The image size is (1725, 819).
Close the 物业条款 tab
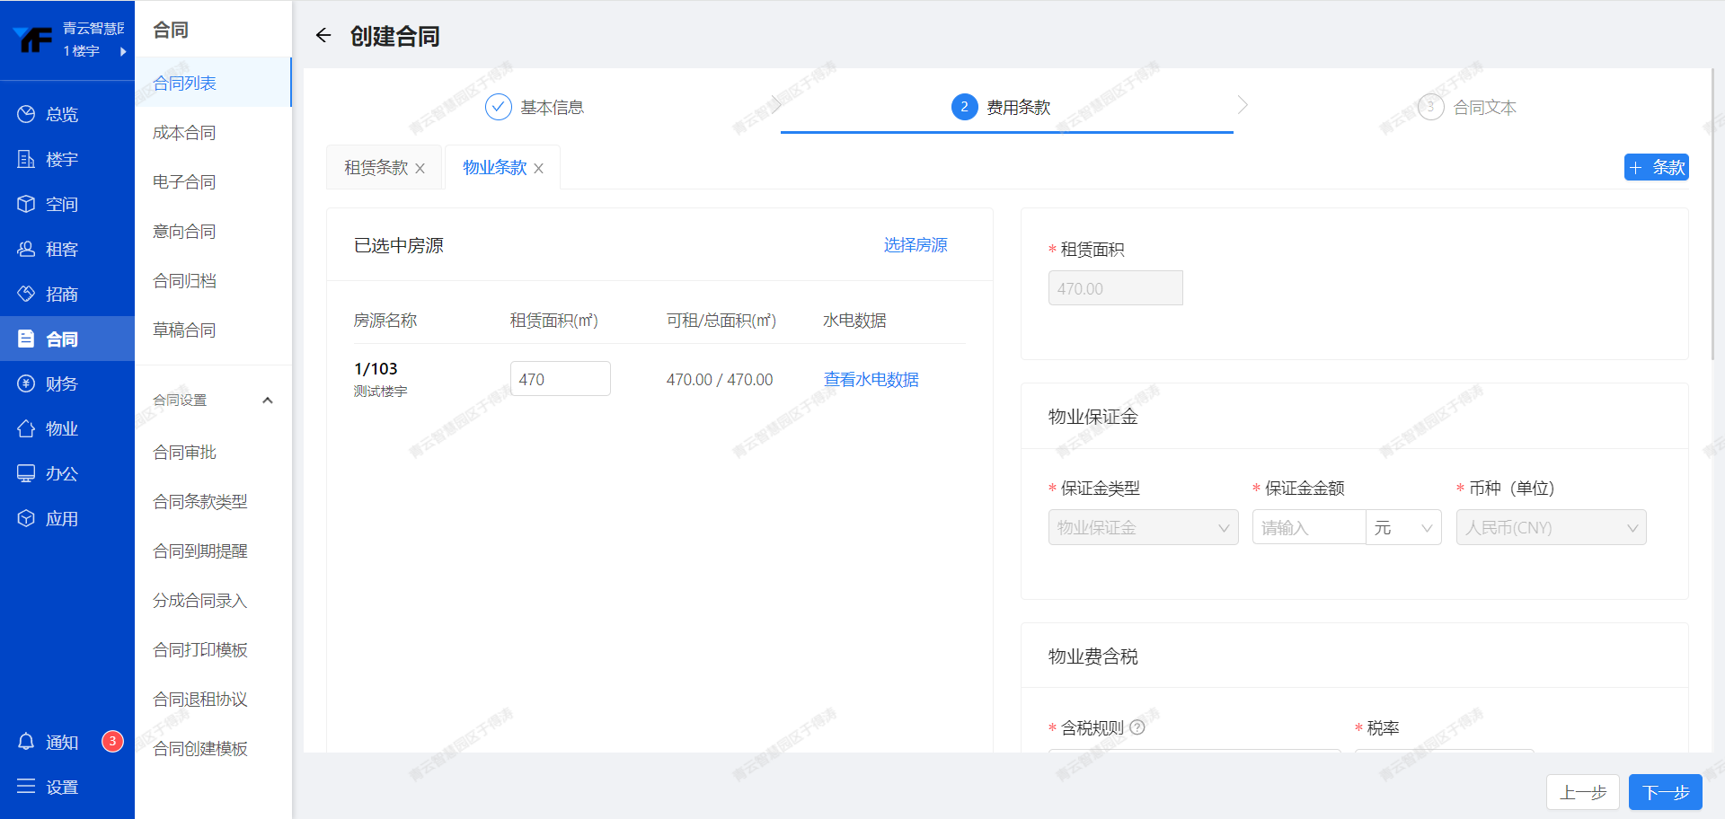(538, 169)
